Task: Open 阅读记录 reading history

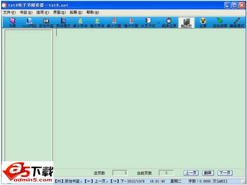Action: pyautogui.click(x=169, y=23)
